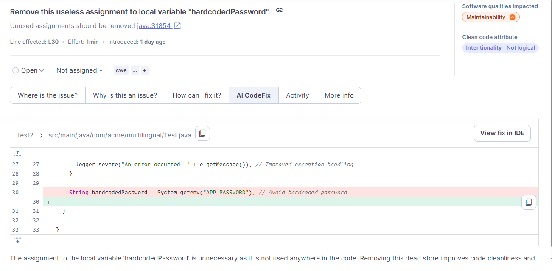The image size is (552, 271).
Task: Click the Maintainability severity icon
Action: click(x=512, y=17)
